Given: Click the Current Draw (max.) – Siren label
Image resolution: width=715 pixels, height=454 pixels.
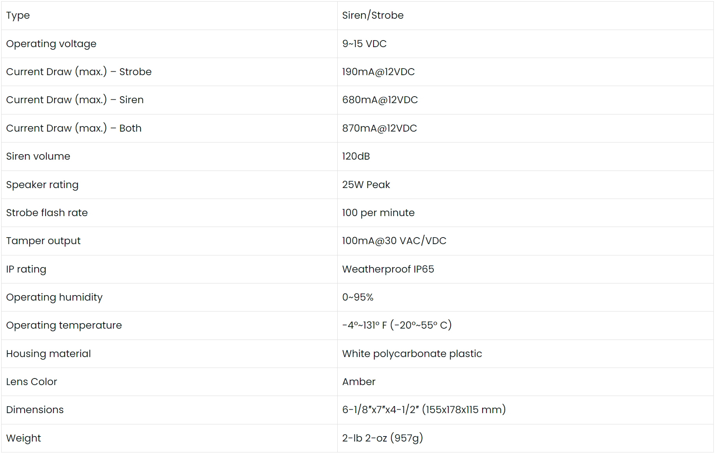Looking at the screenshot, I should pyautogui.click(x=75, y=100).
